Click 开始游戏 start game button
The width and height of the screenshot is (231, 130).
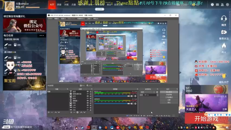click(x=206, y=119)
